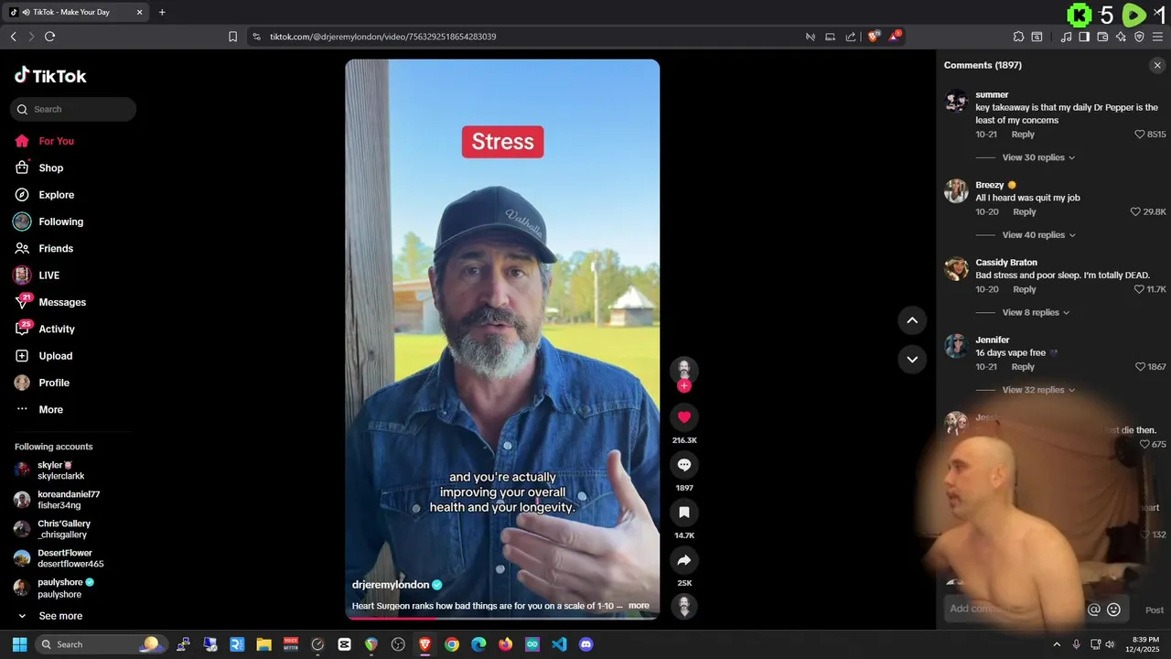This screenshot has height=659, width=1171.
Task: Click the TikTok search field
Action: (x=73, y=109)
